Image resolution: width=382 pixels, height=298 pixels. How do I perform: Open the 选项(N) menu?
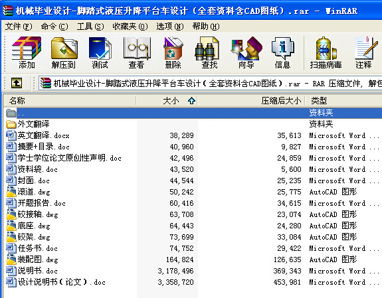[x=170, y=27]
